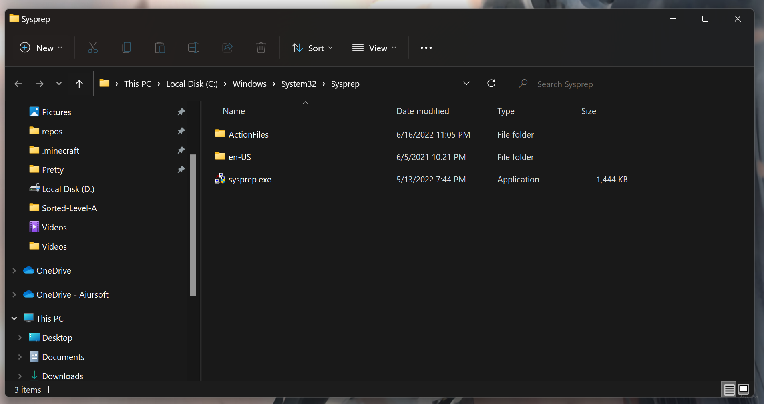The width and height of the screenshot is (764, 404).
Task: Click System32 in address breadcrumb
Action: (299, 84)
